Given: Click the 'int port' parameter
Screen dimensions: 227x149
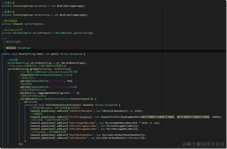Looking at the screenshot, I should [x=51, y=54].
